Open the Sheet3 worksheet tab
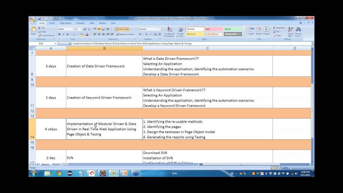This screenshot has width=343, height=193. pyautogui.click(x=56, y=164)
